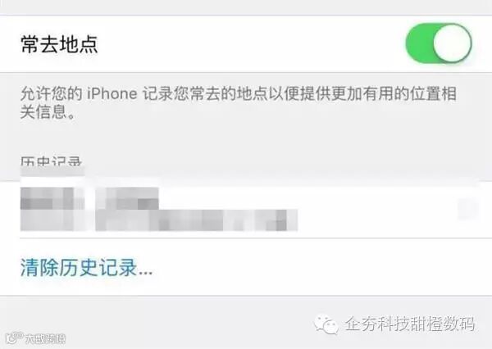Screen dimensions: 492x349
Task: Click the 历史记录 section header
Action: pyautogui.click(x=51, y=161)
